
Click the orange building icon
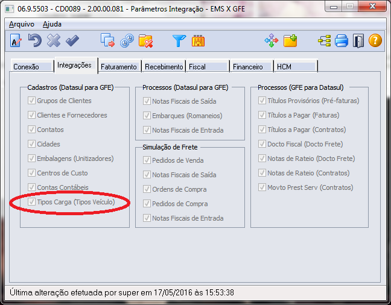[199, 40]
